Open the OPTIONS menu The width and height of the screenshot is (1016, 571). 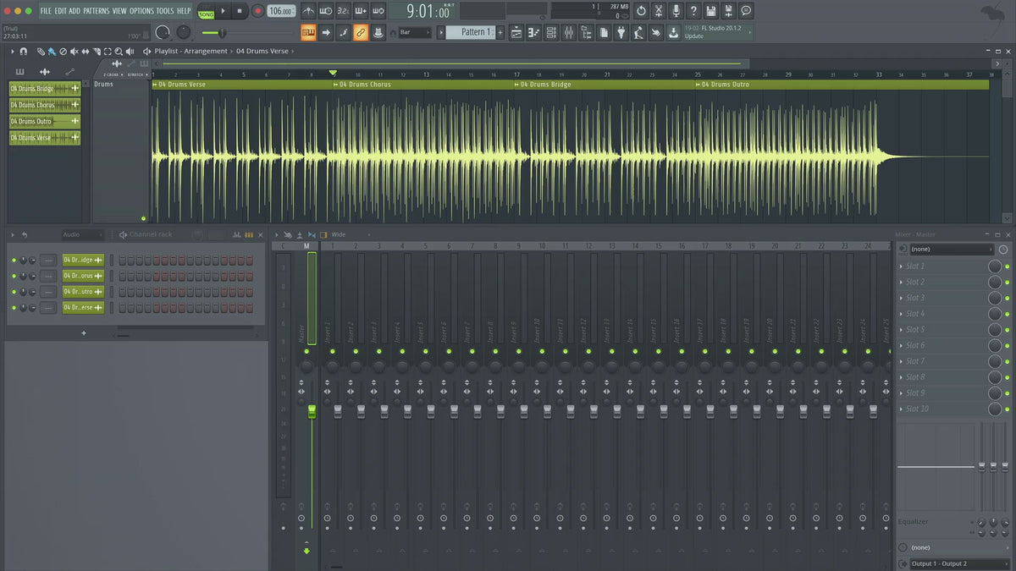(x=141, y=11)
